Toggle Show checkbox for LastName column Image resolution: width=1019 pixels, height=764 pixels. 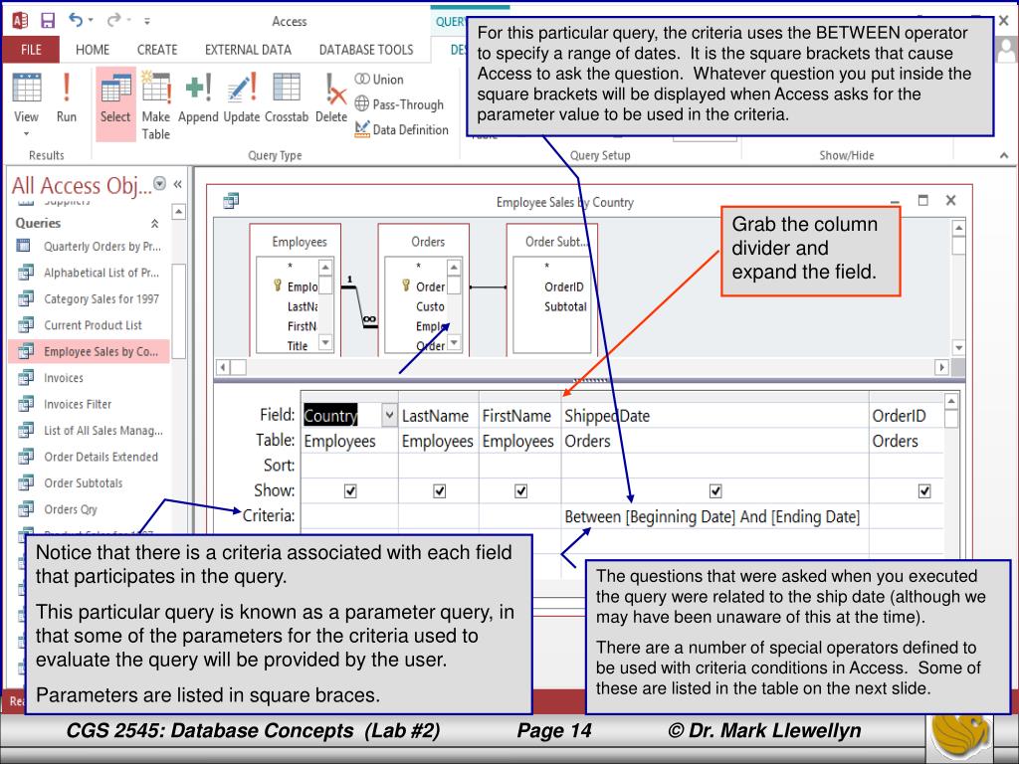point(439,491)
